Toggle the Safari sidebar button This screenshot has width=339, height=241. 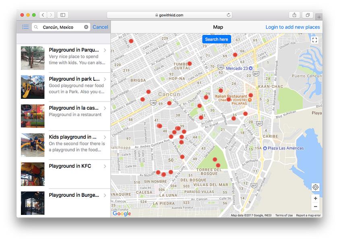point(63,15)
